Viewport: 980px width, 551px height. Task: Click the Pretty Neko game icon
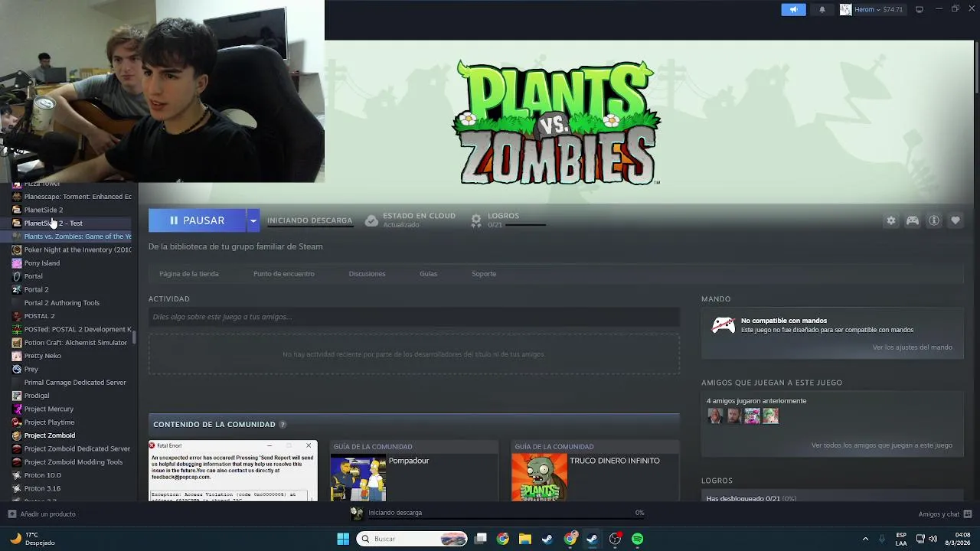[17, 356]
